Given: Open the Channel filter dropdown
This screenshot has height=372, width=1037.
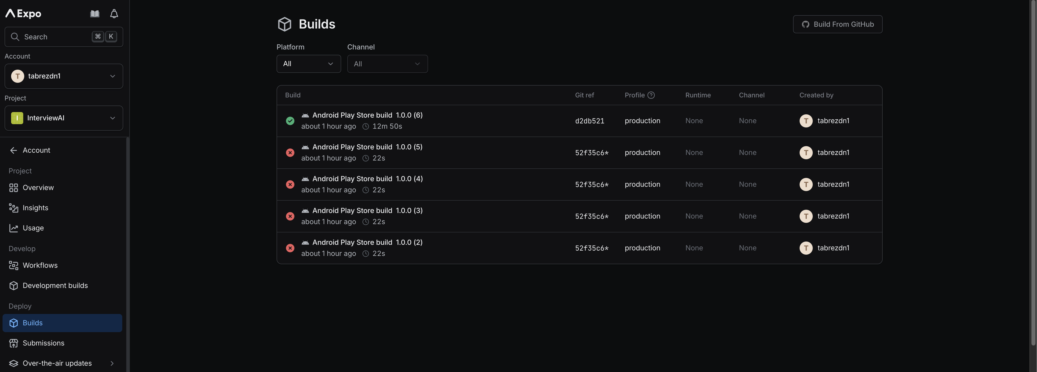Looking at the screenshot, I should [387, 64].
